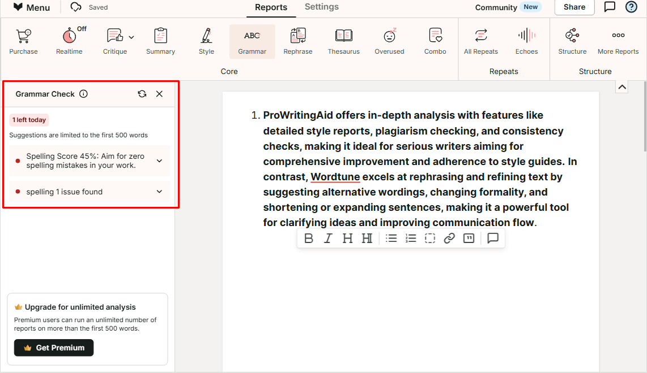Open the All Repeats report
Image resolution: width=647 pixels, height=373 pixels.
tap(481, 41)
